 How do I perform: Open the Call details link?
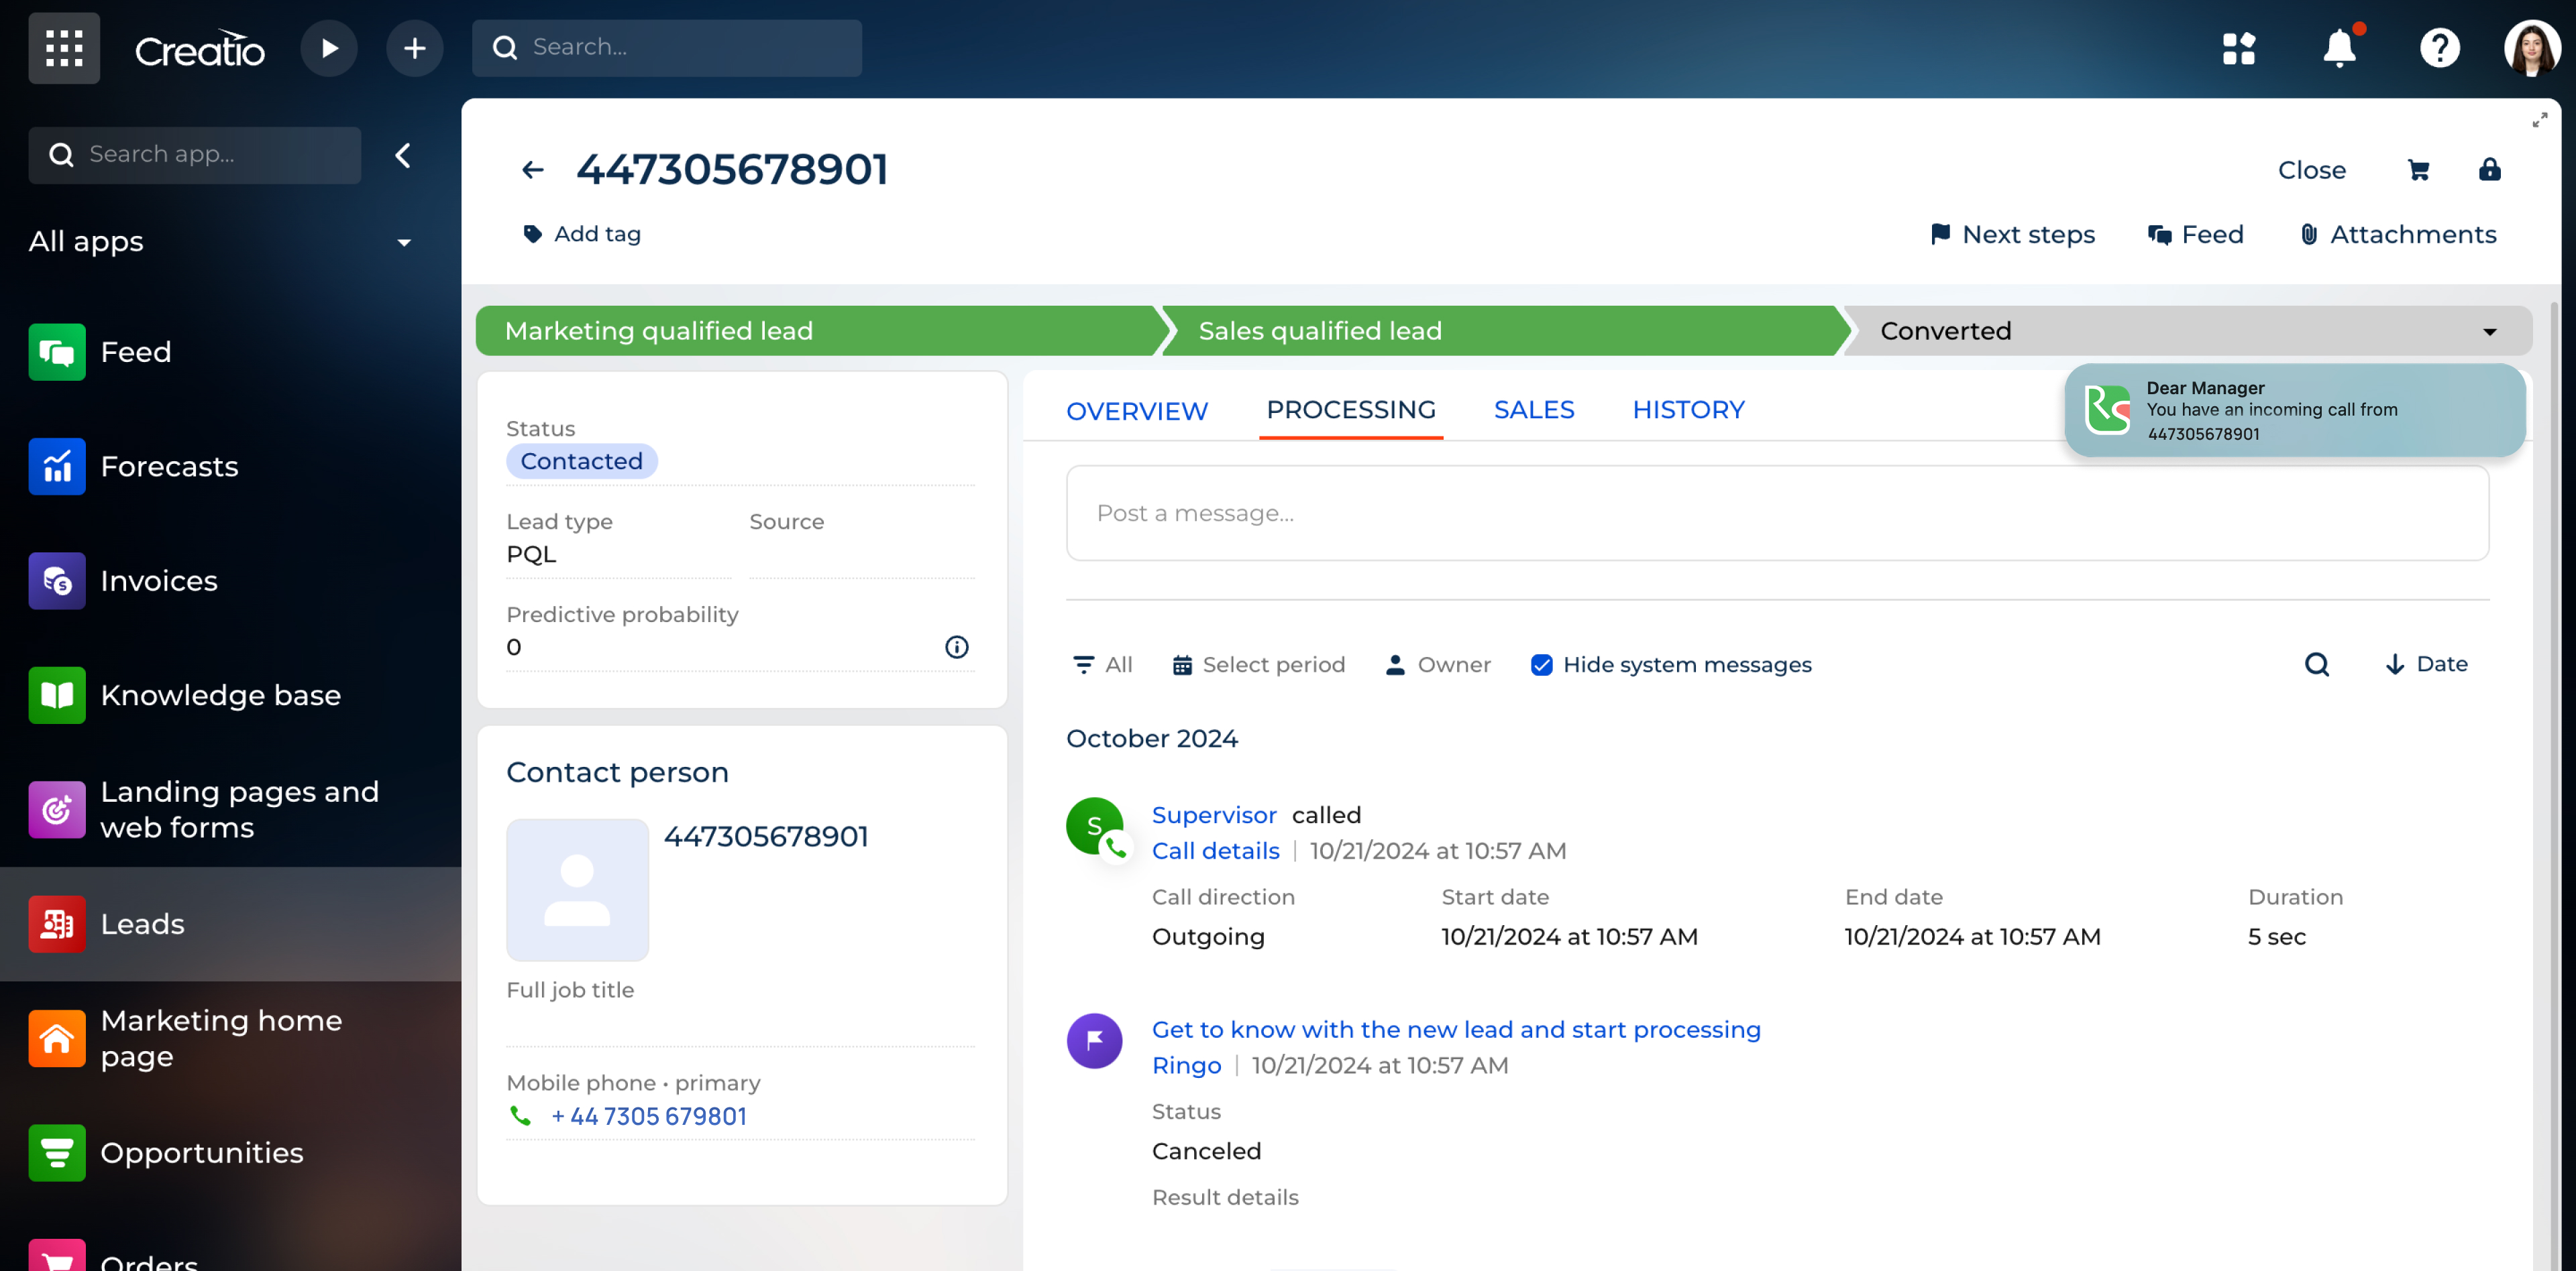1215,850
